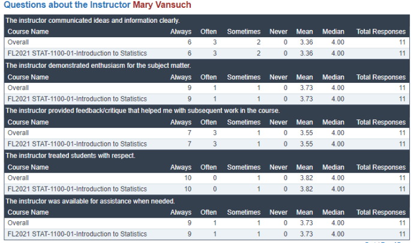The width and height of the screenshot is (411, 243).
Task: Select the question about availability for assistance
Action: [x=90, y=201]
